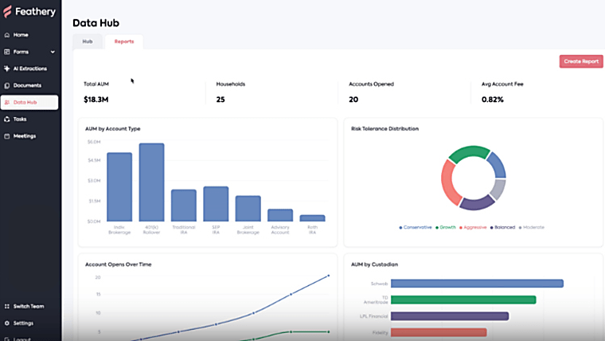Viewport: 605px width, 341px height.
Task: Click the Data Hub people icon
Action: tap(7, 102)
